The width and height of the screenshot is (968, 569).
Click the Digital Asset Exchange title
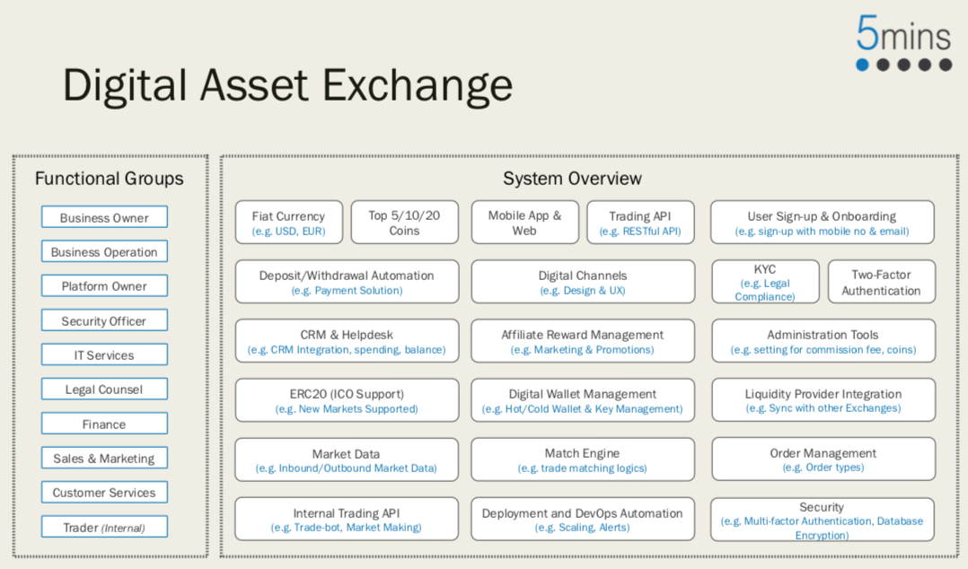(x=287, y=86)
